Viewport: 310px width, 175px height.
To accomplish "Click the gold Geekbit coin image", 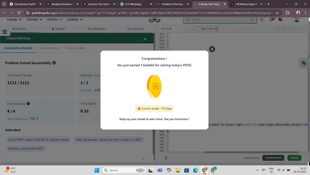I will click(x=154, y=86).
